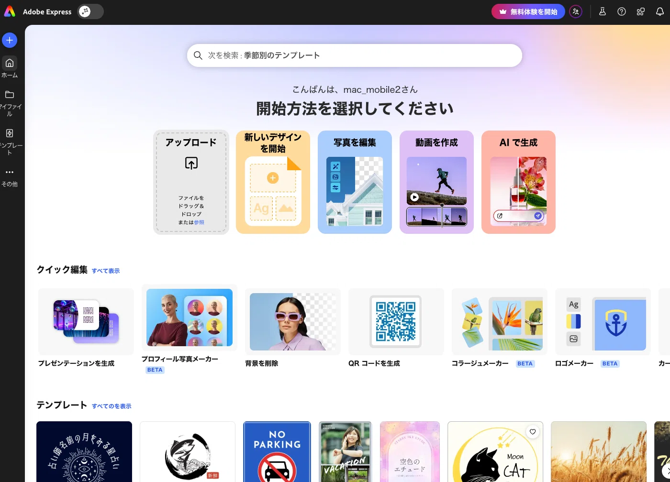
Task: Open Logo Maker quick action
Action: tap(603, 328)
